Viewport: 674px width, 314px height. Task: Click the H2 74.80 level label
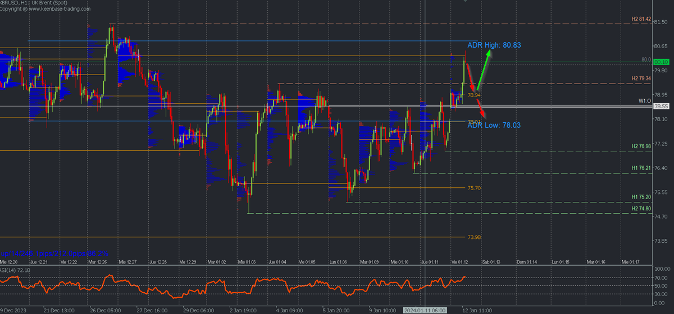pos(641,209)
